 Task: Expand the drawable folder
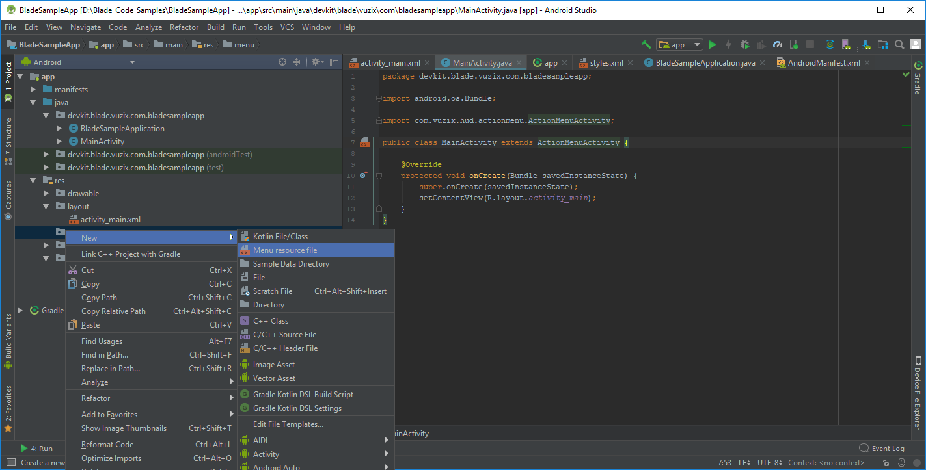pyautogui.click(x=46, y=194)
